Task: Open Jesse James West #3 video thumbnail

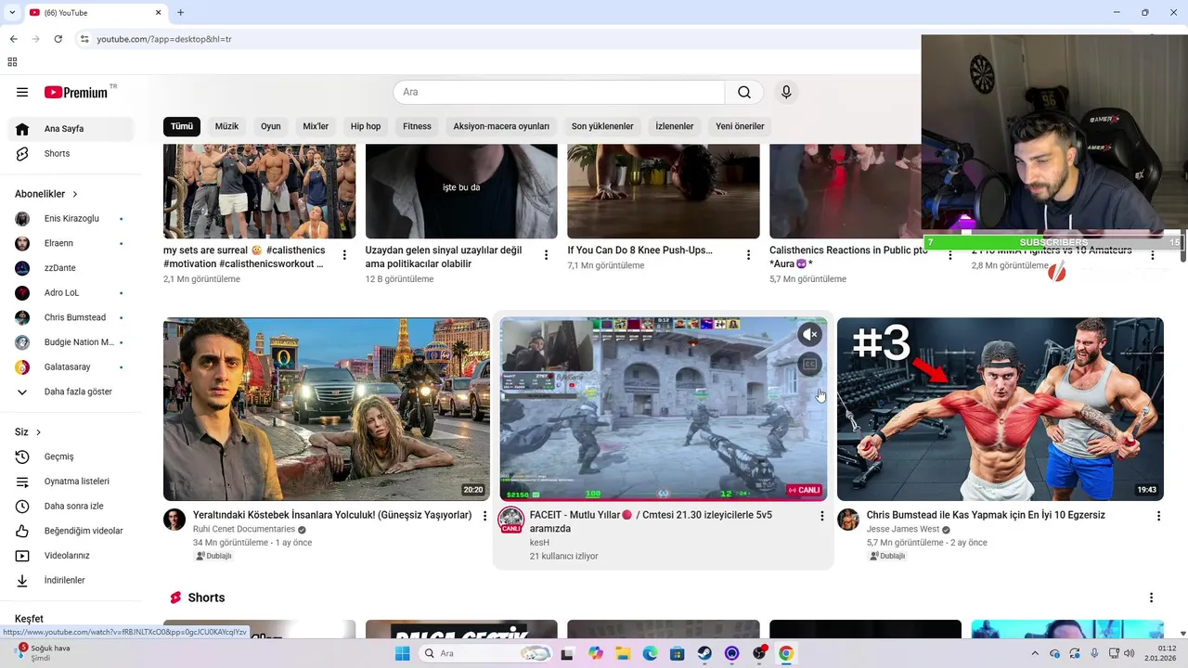Action: [1001, 409]
